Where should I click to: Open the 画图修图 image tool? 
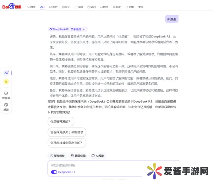click(x=78, y=156)
